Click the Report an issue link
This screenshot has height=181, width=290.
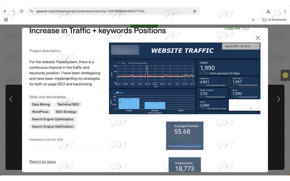click(42, 161)
